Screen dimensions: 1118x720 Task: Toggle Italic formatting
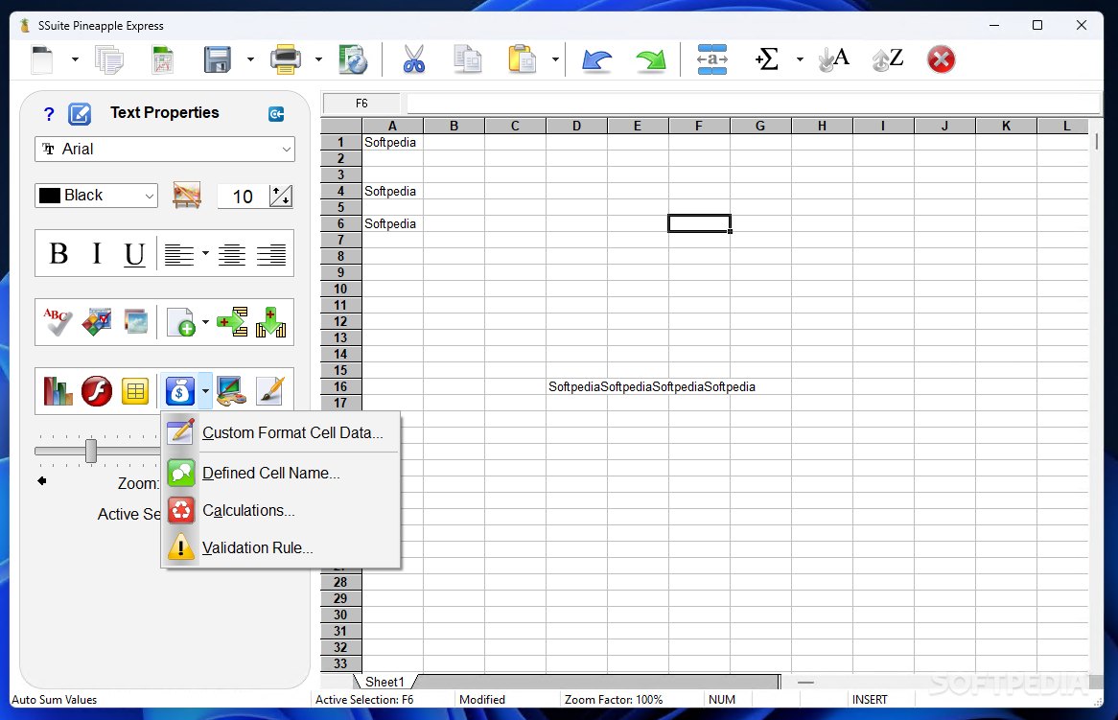(97, 254)
